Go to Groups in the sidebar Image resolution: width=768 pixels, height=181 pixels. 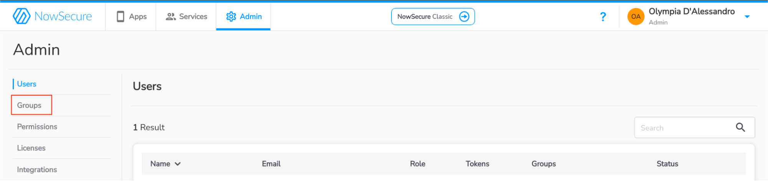(x=29, y=105)
